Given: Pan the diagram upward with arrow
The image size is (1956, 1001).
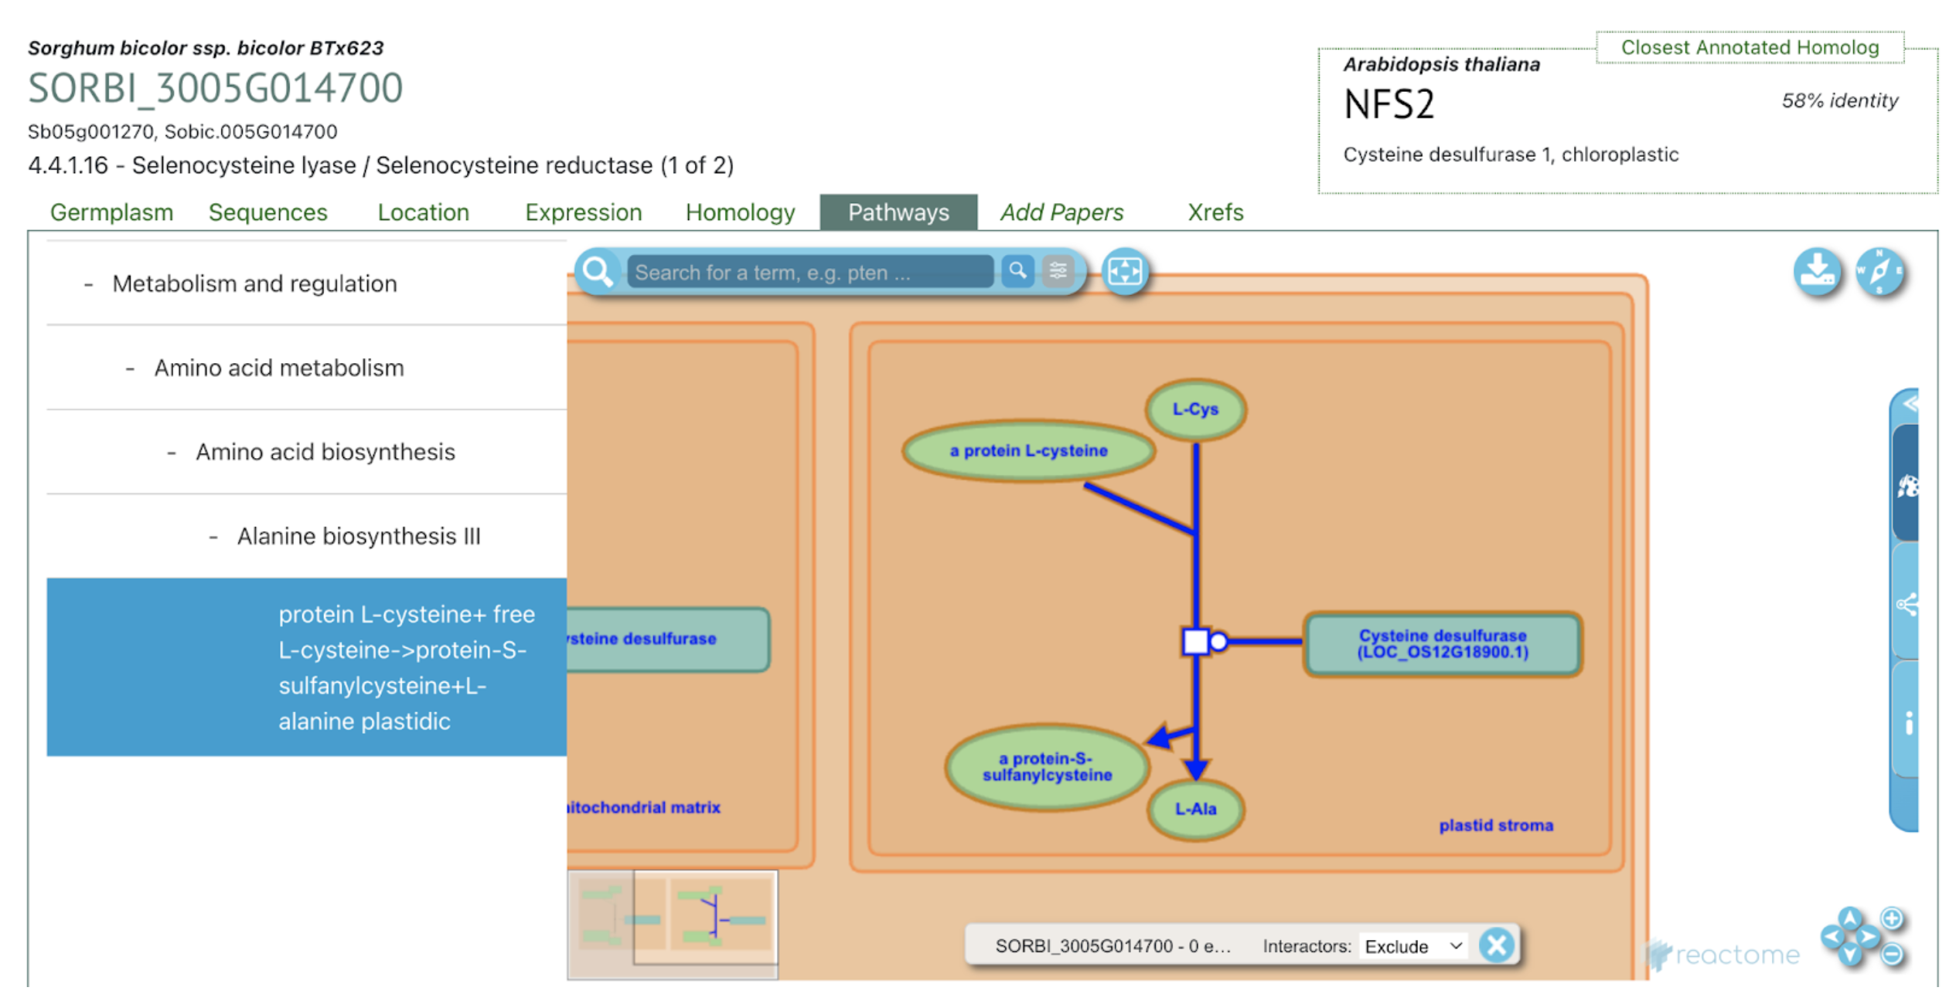Looking at the screenshot, I should [x=1850, y=918].
